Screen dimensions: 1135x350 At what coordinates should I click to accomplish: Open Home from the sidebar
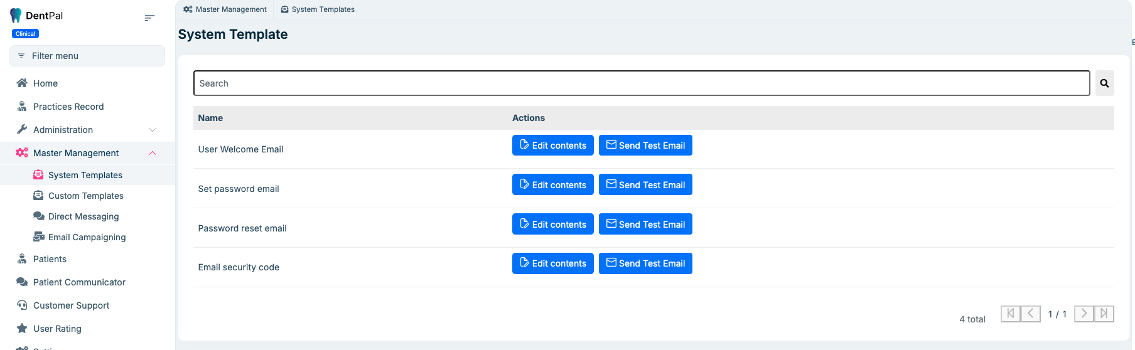pos(45,83)
